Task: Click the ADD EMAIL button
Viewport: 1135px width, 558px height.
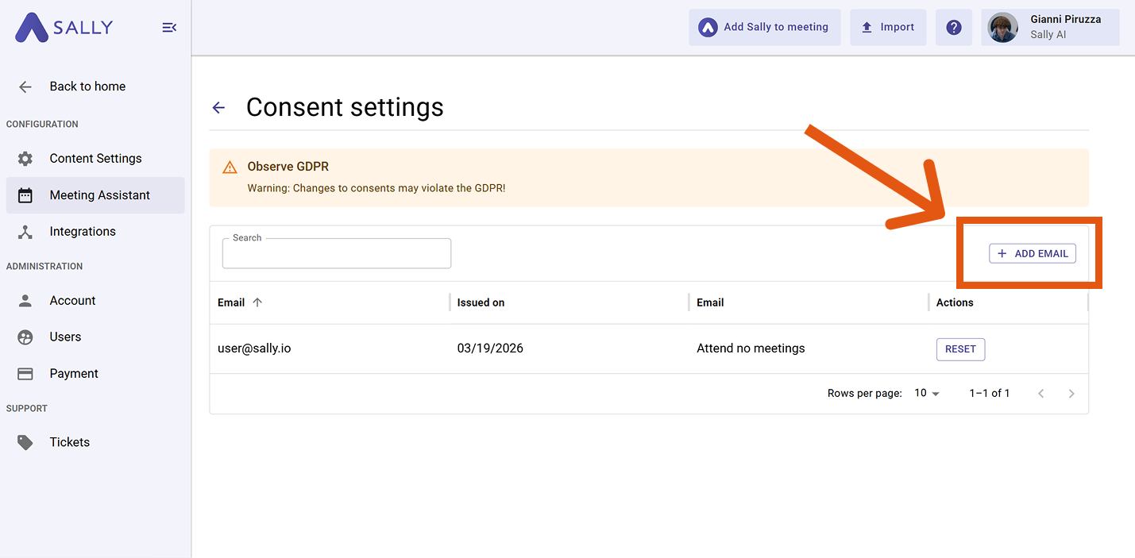Action: tap(1032, 254)
